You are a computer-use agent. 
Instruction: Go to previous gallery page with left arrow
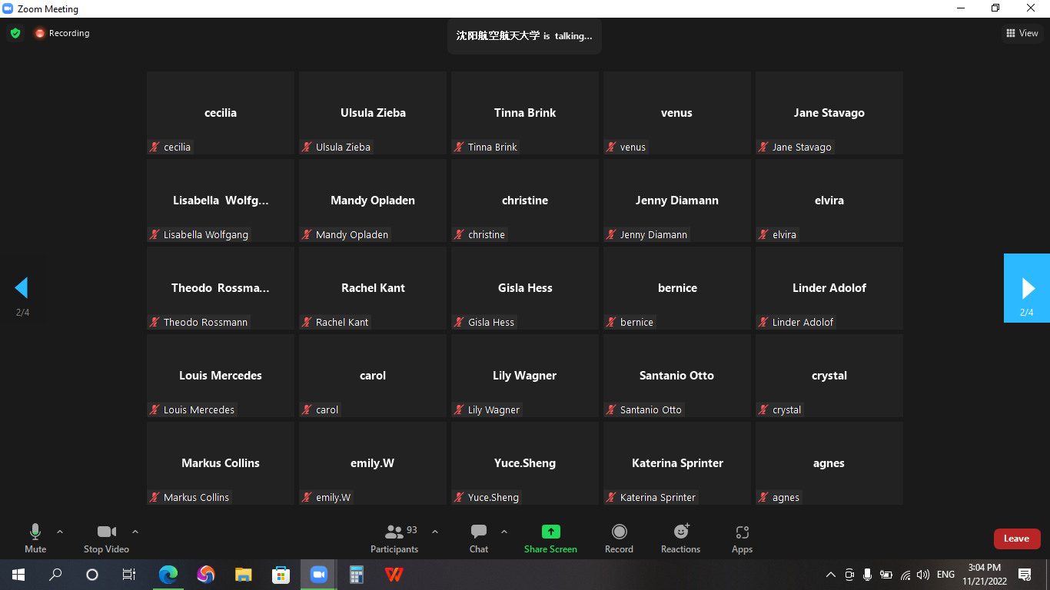pyautogui.click(x=22, y=288)
